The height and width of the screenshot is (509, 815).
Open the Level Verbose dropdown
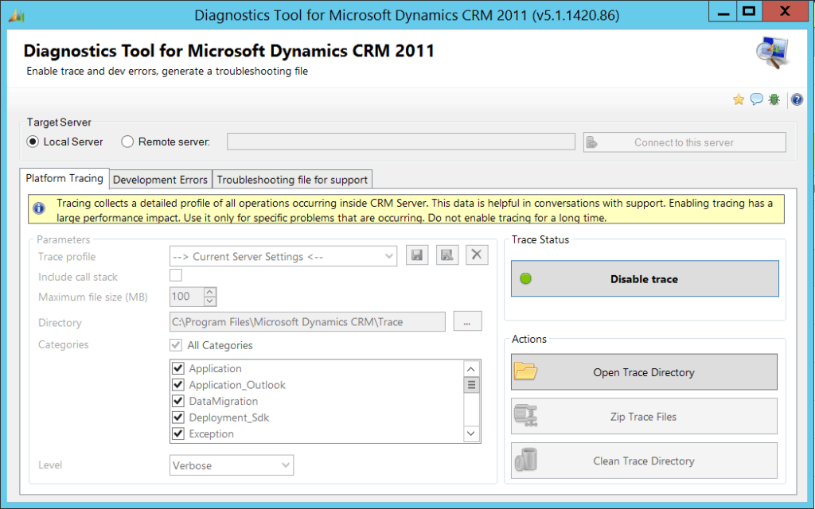click(232, 464)
